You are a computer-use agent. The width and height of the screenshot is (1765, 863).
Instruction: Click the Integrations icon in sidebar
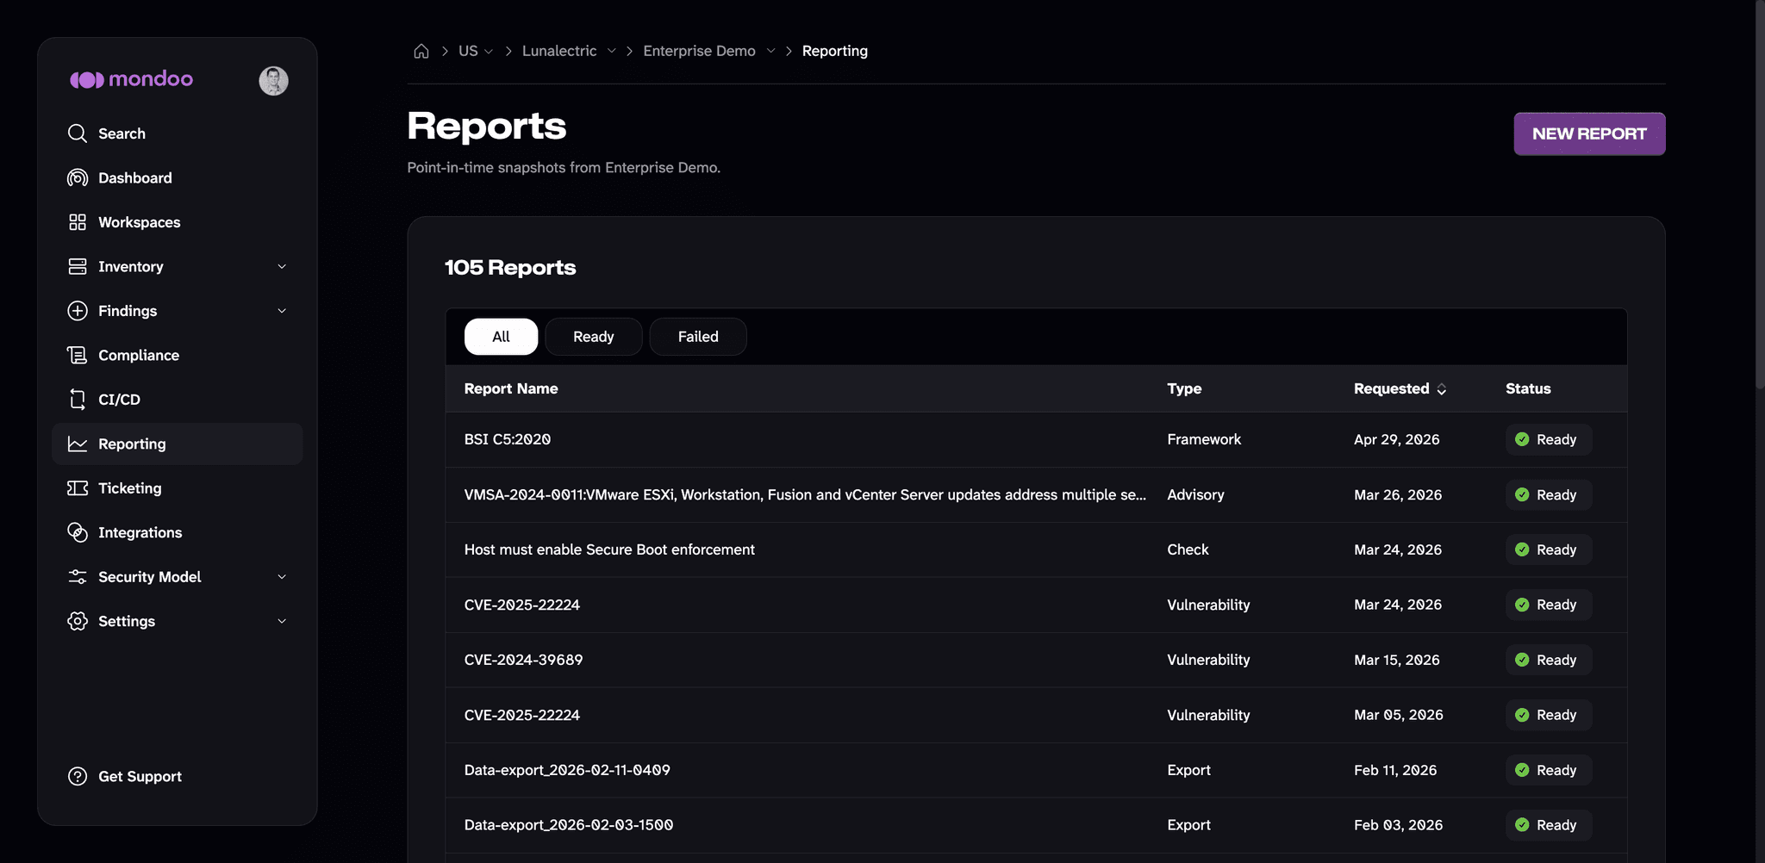point(78,532)
